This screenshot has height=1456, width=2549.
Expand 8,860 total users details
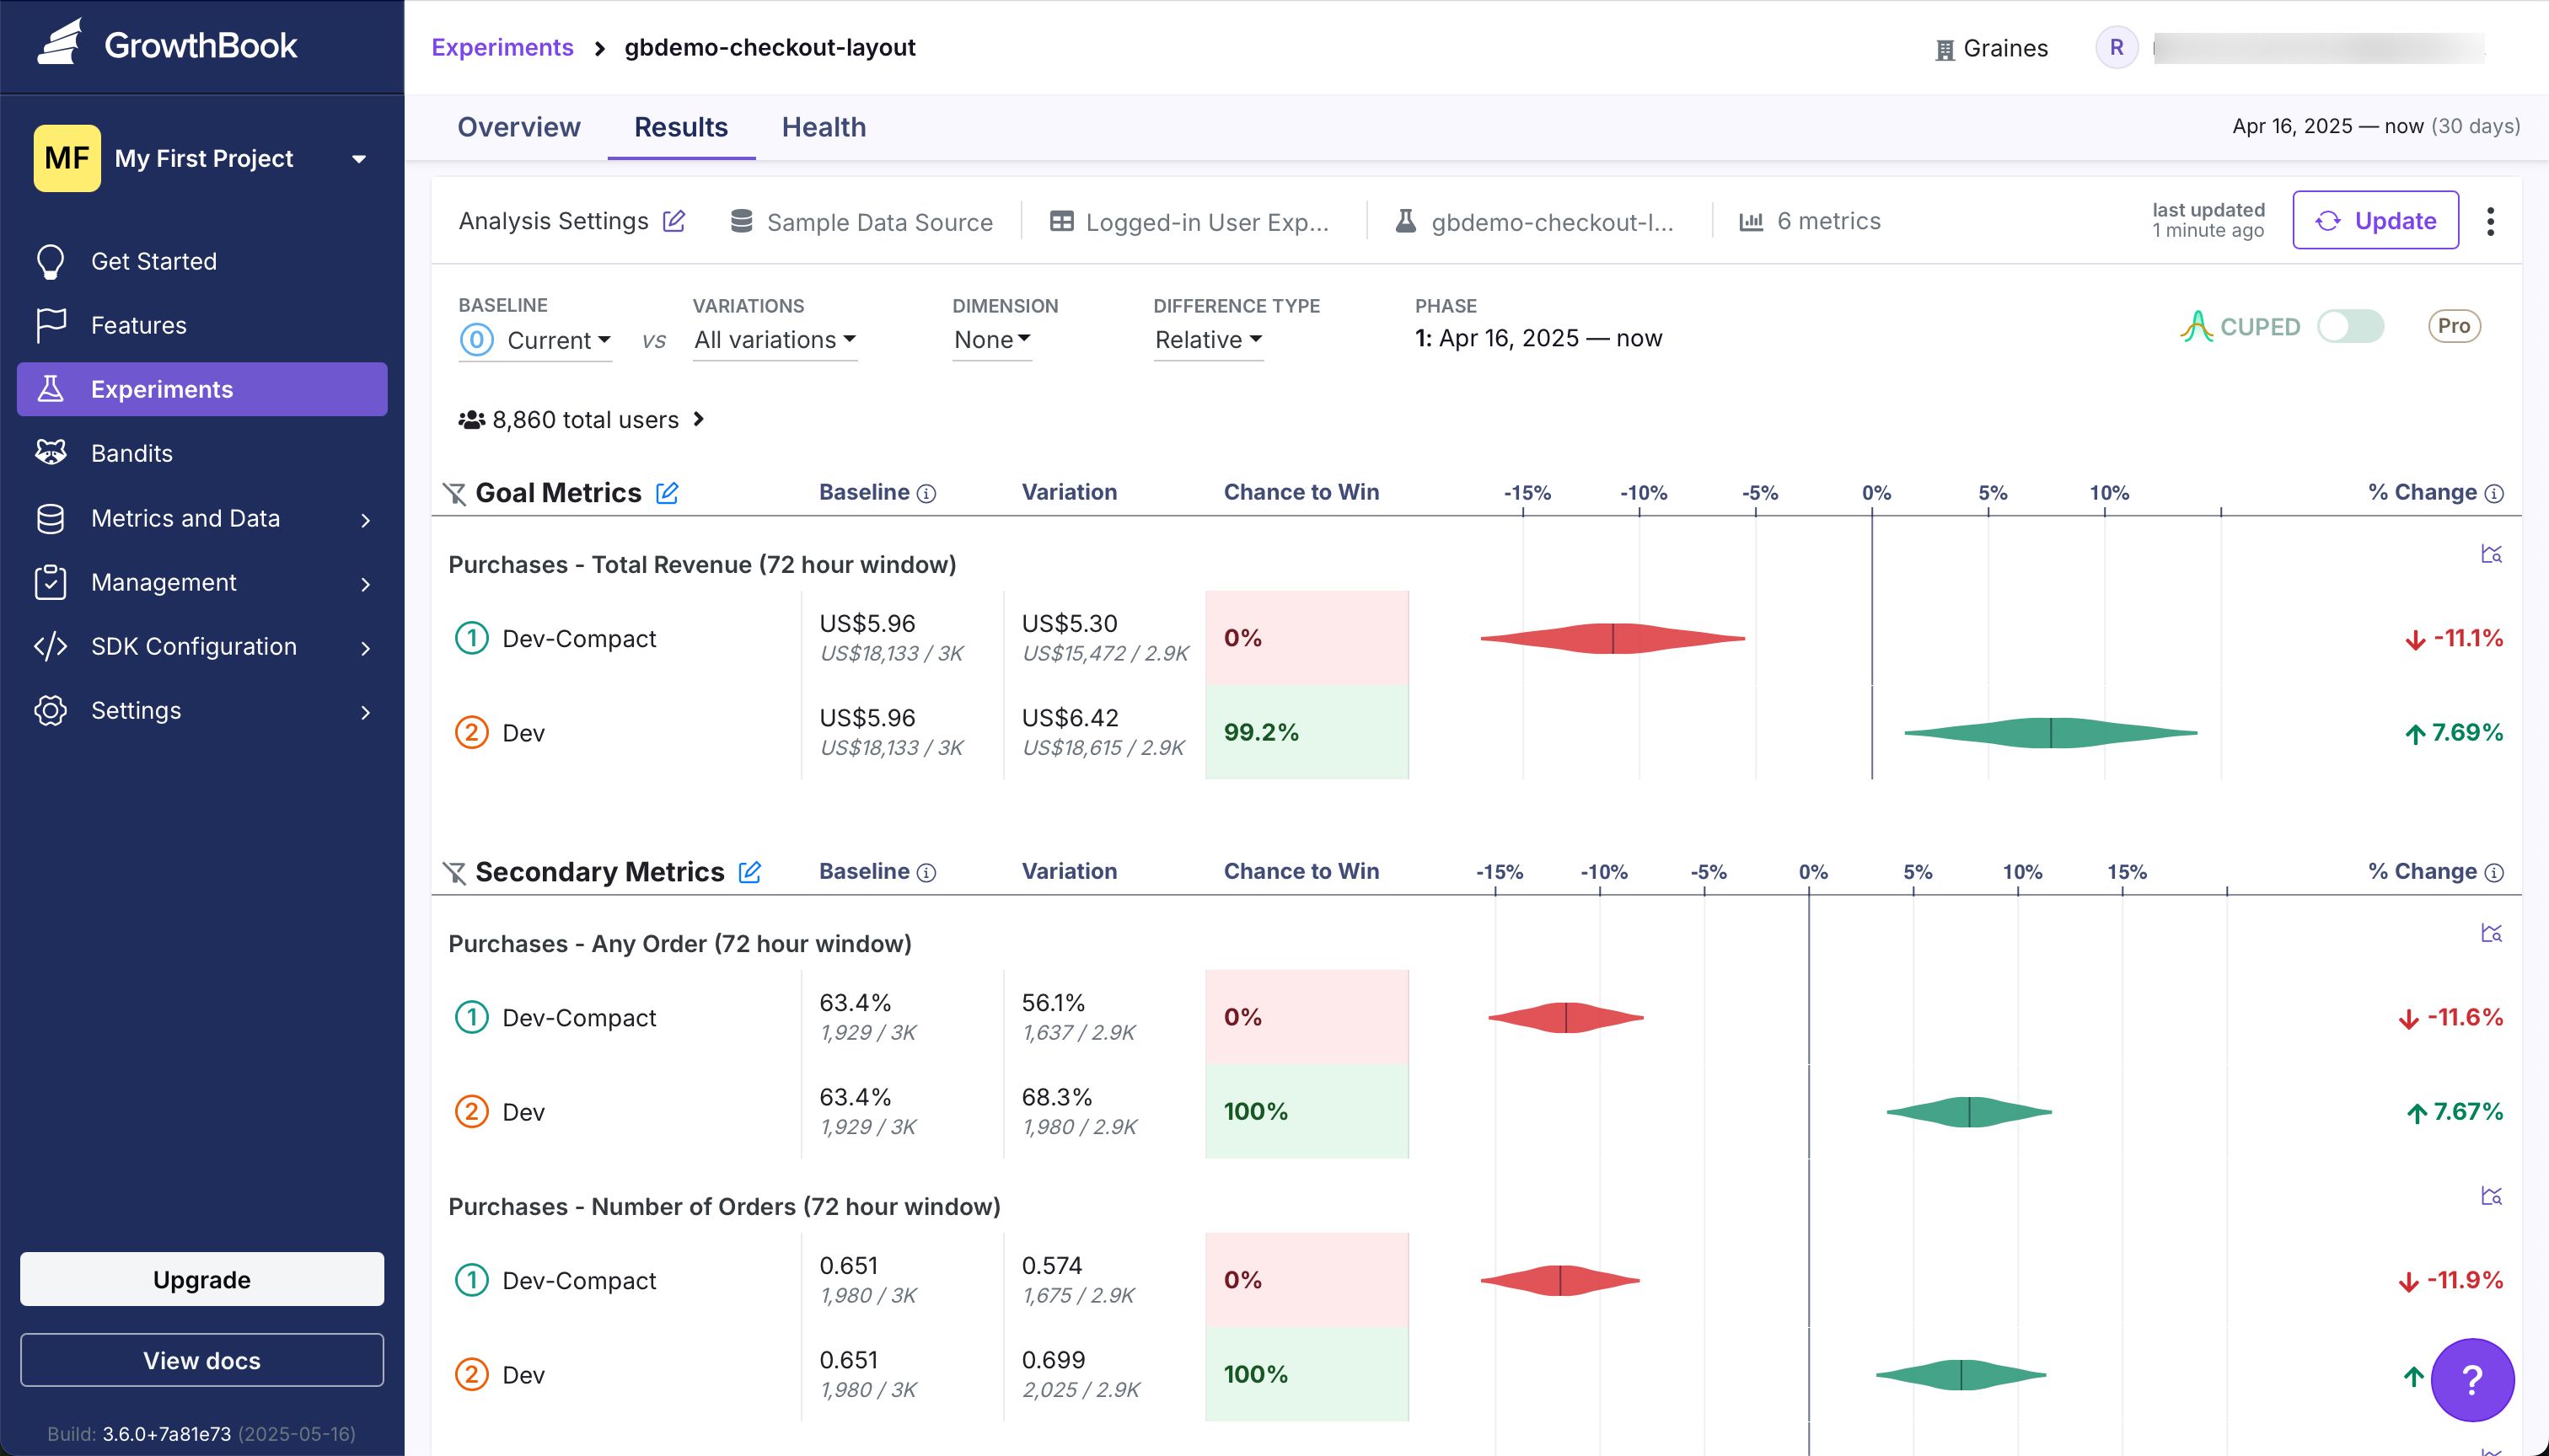coord(582,420)
